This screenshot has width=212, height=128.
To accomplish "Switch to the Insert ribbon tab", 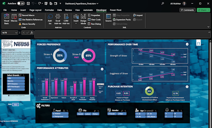I will [23, 10].
